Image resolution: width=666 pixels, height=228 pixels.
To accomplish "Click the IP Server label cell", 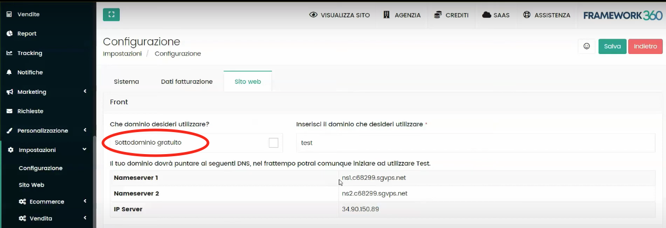I will (224, 209).
